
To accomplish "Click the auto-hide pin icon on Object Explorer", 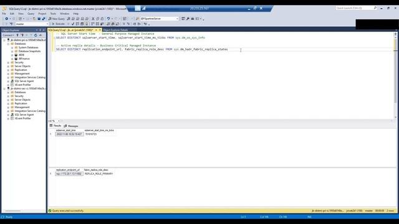I will (x=40, y=30).
